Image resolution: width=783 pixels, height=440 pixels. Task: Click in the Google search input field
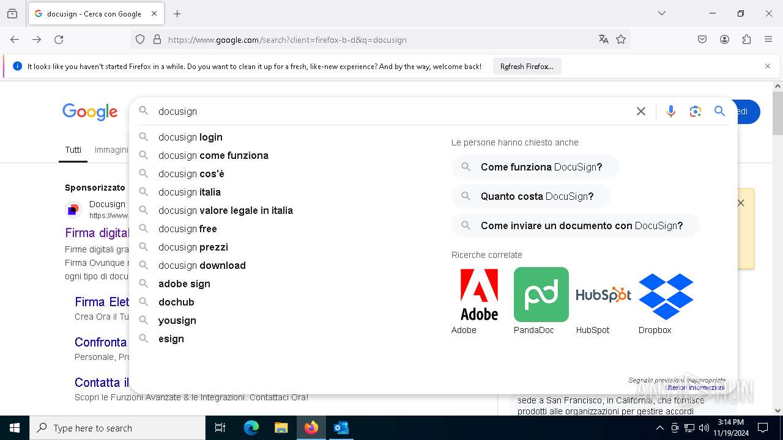coord(391,111)
